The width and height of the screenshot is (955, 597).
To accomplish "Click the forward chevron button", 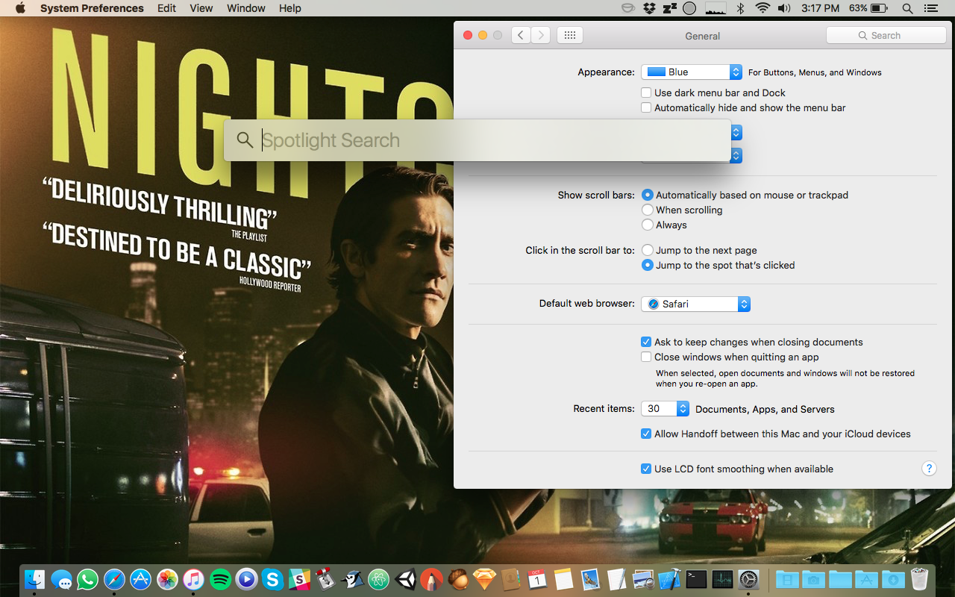I will pos(541,35).
